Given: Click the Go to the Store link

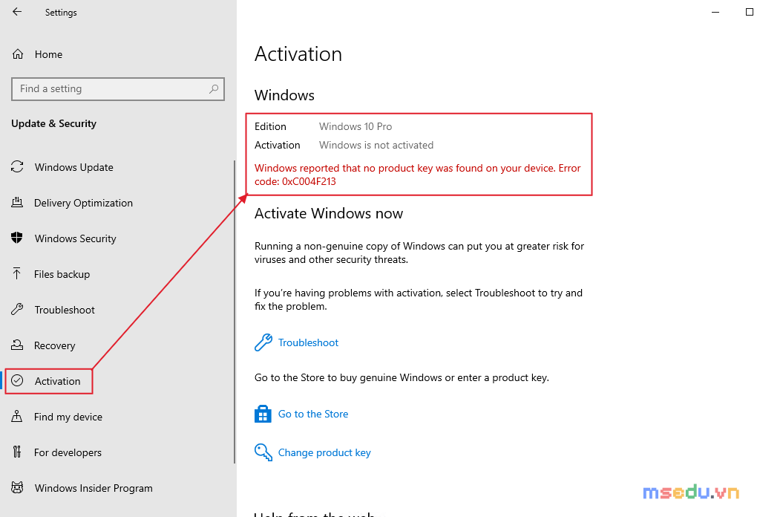Looking at the screenshot, I should click(313, 414).
